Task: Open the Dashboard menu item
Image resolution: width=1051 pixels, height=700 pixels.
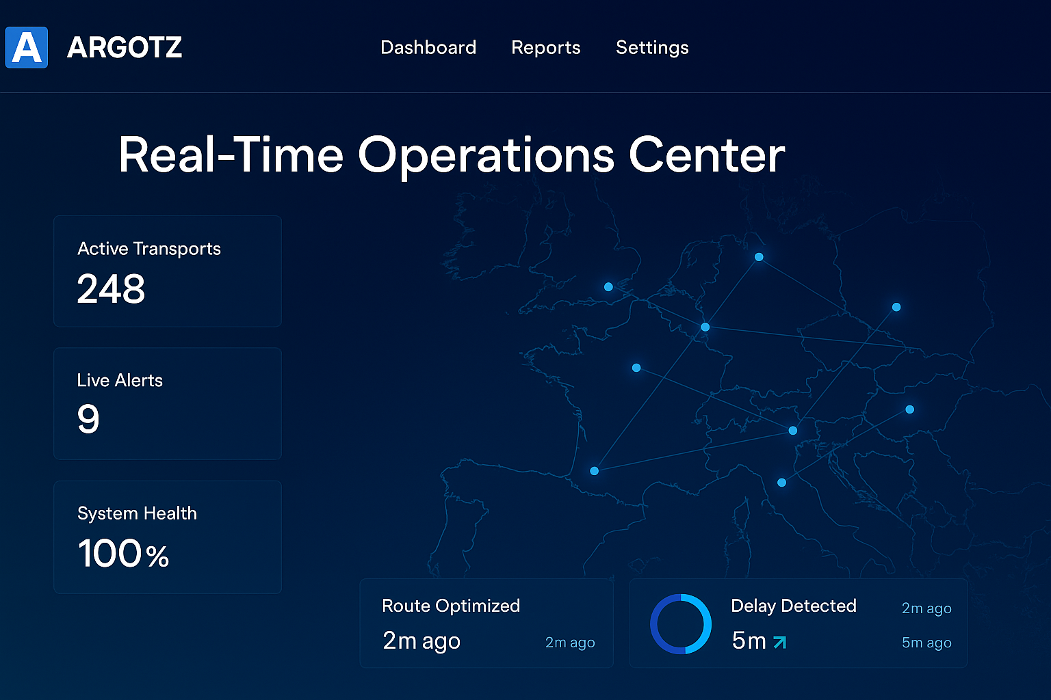Action: pos(428,48)
